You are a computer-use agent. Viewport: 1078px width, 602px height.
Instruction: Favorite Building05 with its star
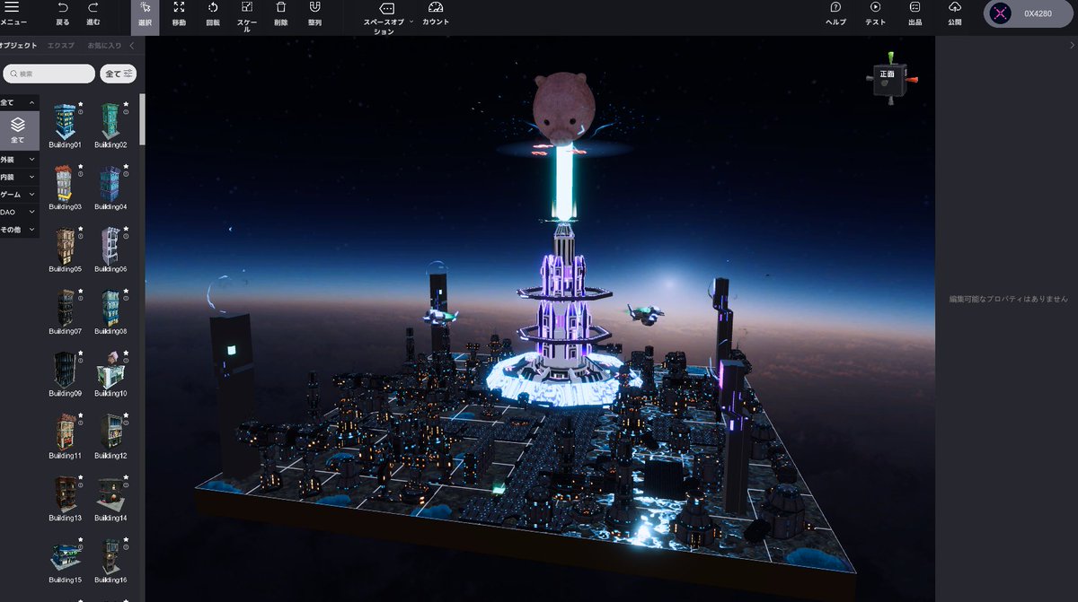click(81, 229)
